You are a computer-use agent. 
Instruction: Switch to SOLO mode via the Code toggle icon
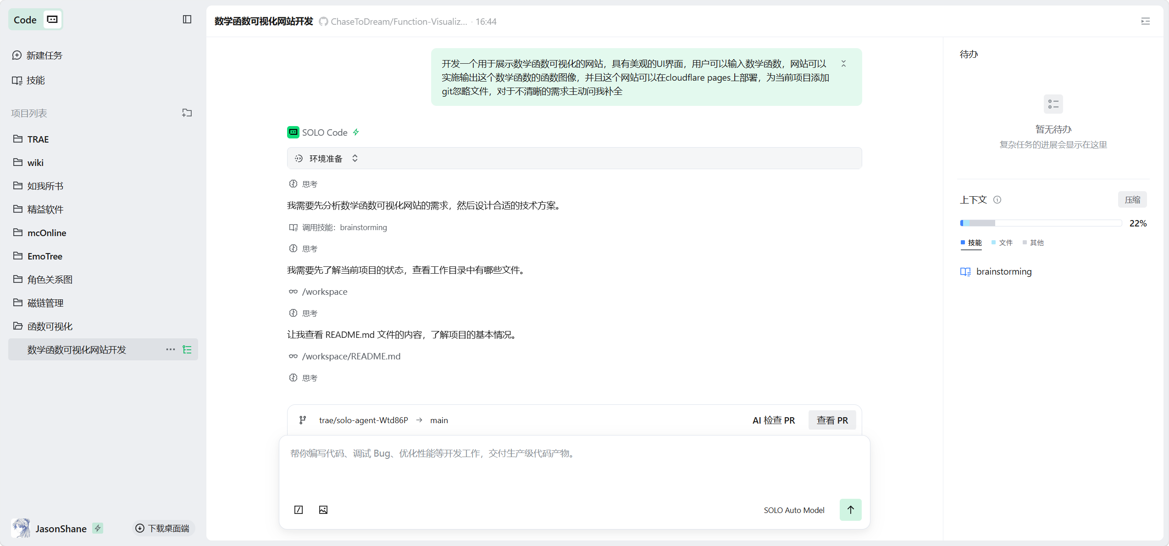(53, 19)
